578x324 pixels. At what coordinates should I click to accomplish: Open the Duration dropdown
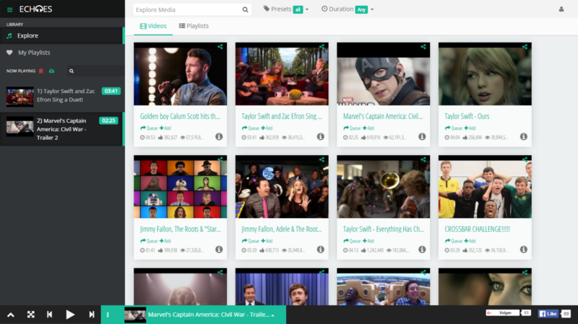[348, 9]
